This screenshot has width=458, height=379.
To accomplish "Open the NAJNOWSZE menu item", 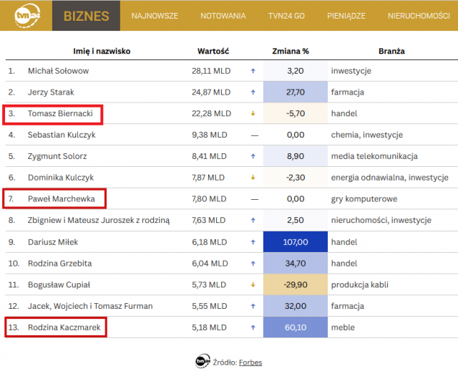I will [x=155, y=16].
